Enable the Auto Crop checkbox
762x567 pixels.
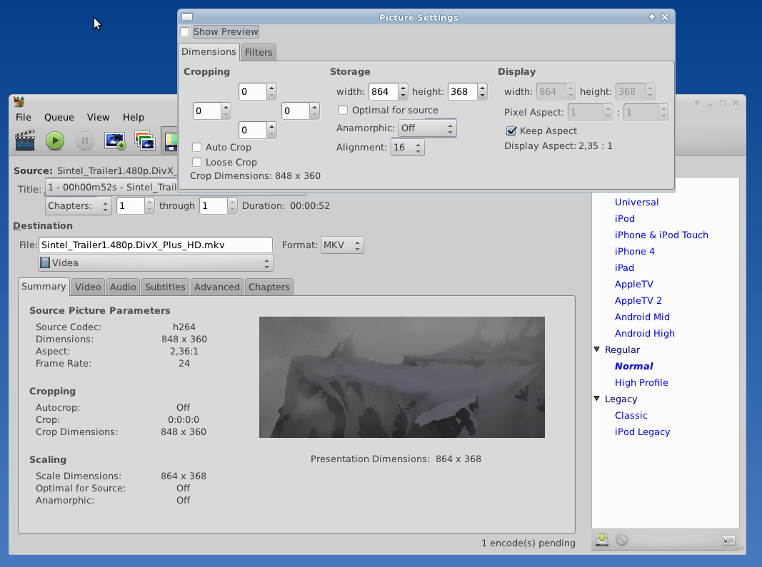(197, 147)
